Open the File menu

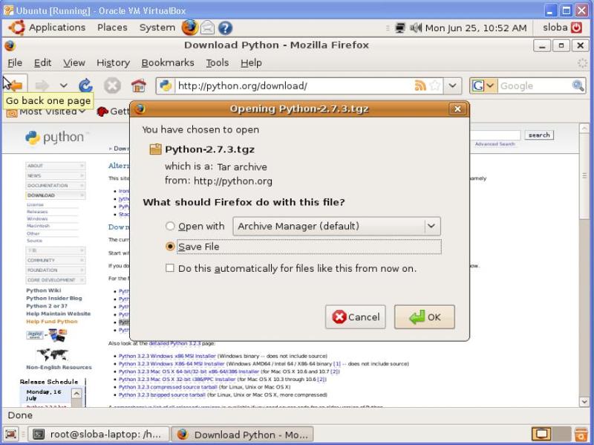click(15, 63)
